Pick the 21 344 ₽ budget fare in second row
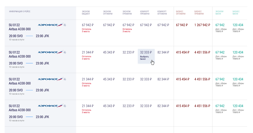The width and height of the screenshot is (253, 133). [88, 52]
